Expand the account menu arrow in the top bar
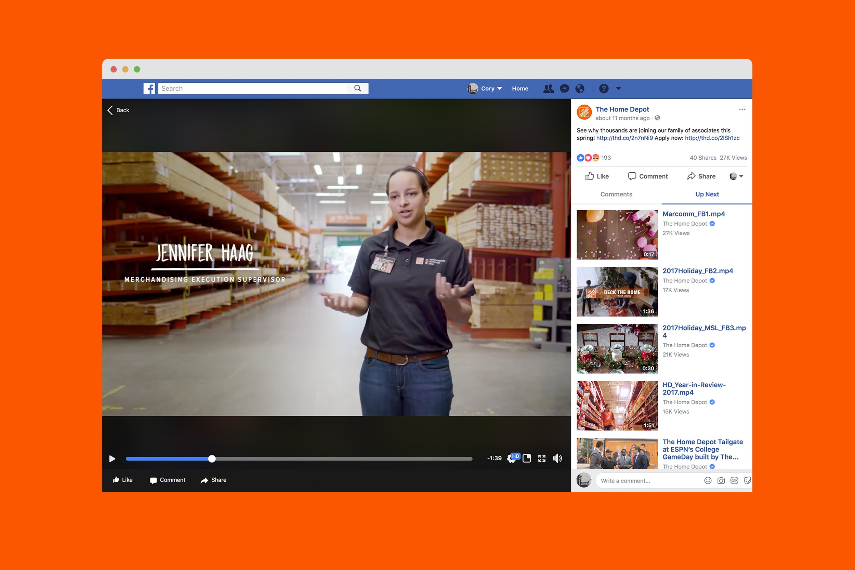This screenshot has height=570, width=855. [x=618, y=89]
